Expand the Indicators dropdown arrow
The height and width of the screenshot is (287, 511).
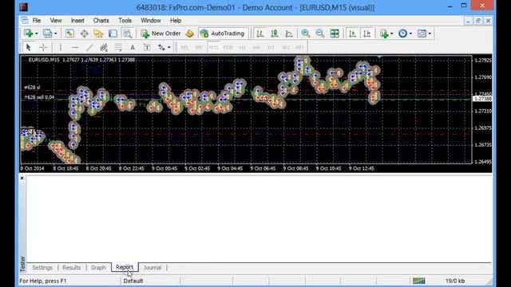pos(392,33)
